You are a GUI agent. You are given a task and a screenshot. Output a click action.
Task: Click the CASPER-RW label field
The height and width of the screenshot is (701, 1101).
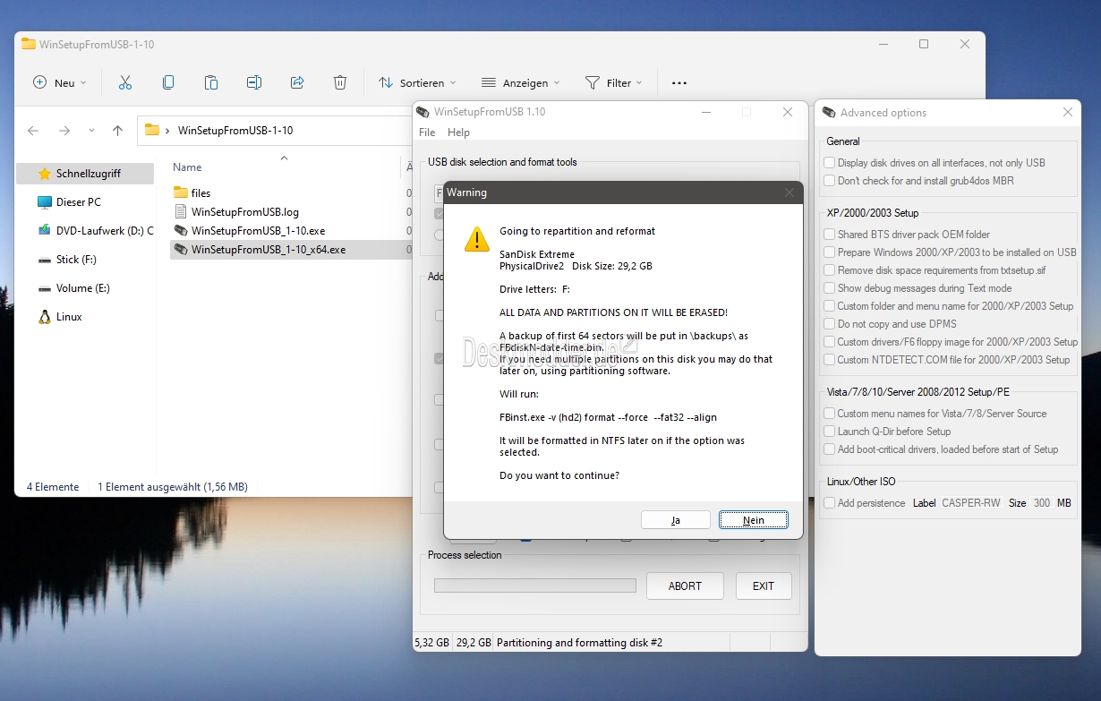(x=971, y=503)
